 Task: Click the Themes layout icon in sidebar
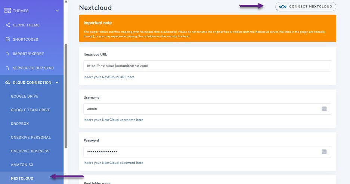[x=7, y=11]
